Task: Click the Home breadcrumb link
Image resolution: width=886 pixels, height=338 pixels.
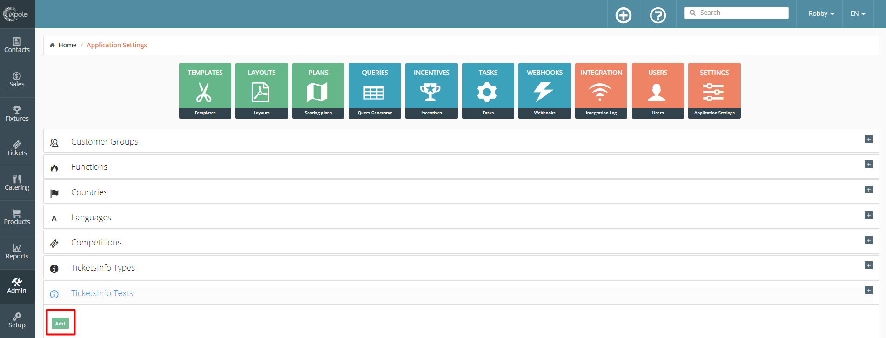Action: click(x=67, y=45)
